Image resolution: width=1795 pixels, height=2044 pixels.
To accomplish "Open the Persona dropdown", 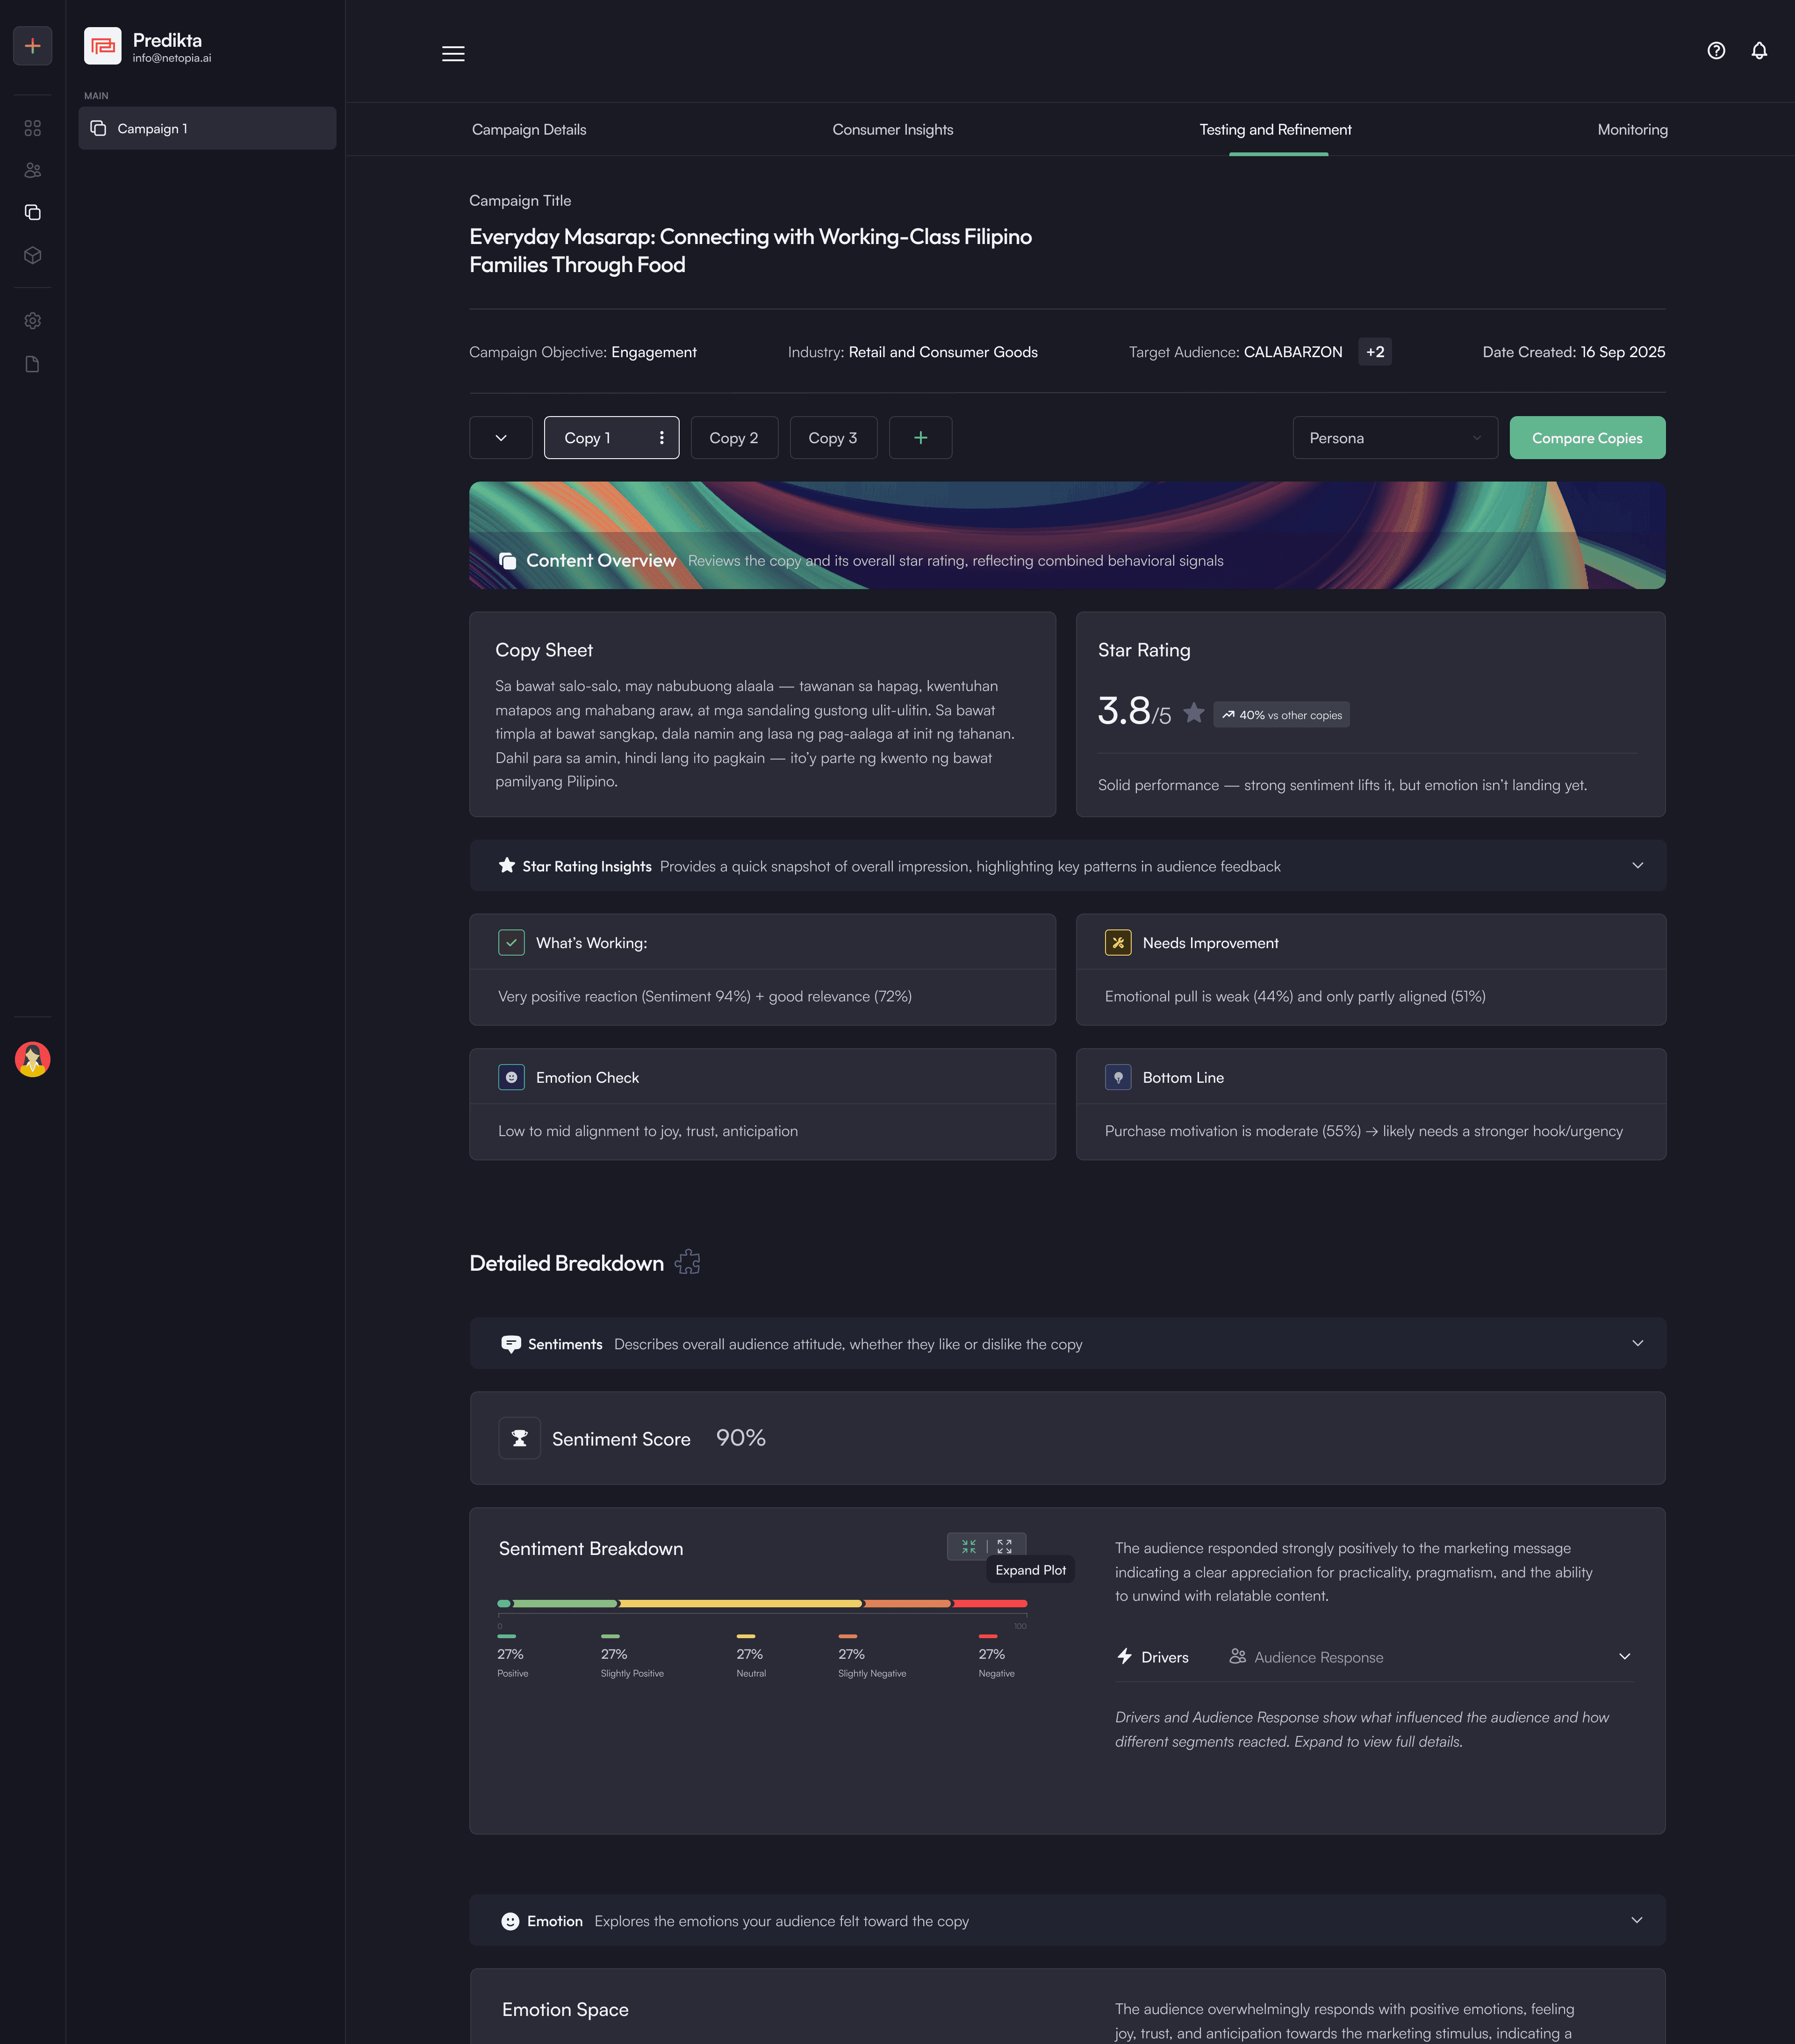I will tap(1394, 438).
